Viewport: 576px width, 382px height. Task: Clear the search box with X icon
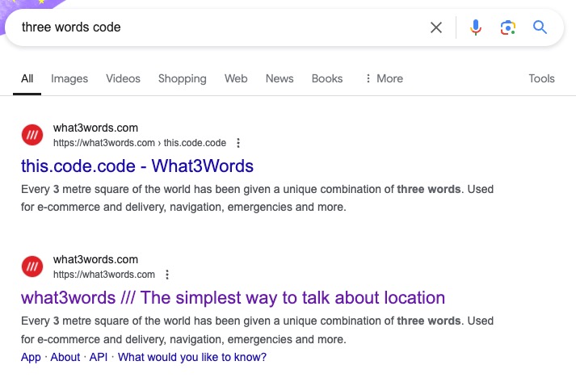pyautogui.click(x=436, y=27)
